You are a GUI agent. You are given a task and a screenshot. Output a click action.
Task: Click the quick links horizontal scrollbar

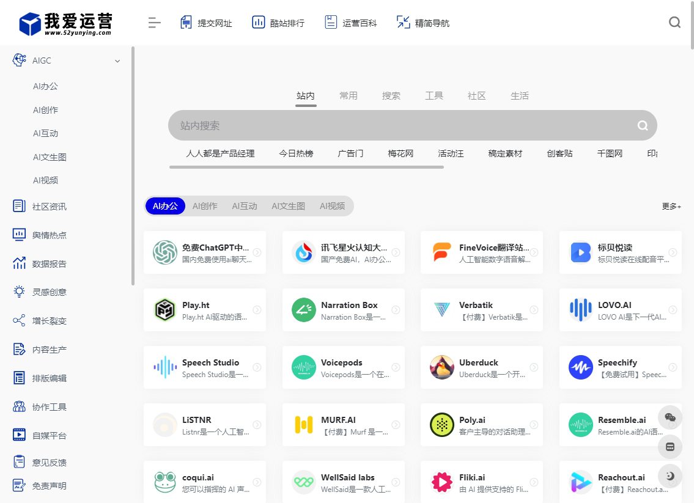306,167
